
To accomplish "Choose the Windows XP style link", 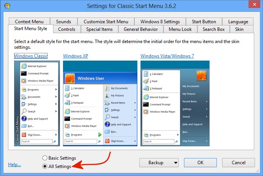I will pyautogui.click(x=76, y=56).
